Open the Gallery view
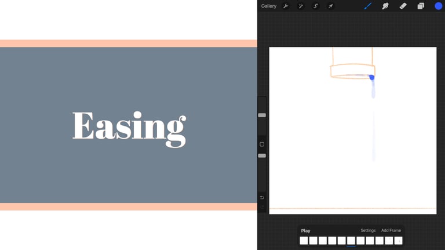Screen dimensions: 445x250 268,6
